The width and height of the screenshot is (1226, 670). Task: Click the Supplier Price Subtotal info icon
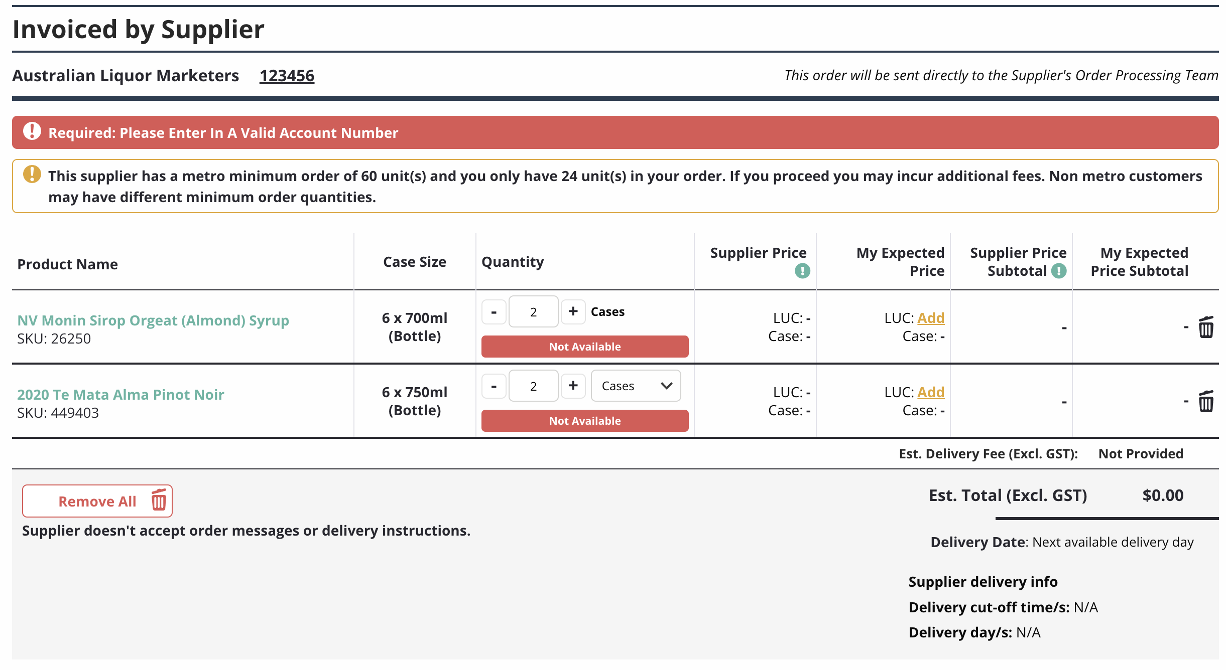pyautogui.click(x=1059, y=271)
